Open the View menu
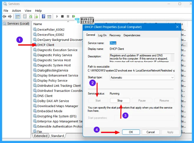The height and width of the screenshot is (143, 194). [x=28, y=11]
